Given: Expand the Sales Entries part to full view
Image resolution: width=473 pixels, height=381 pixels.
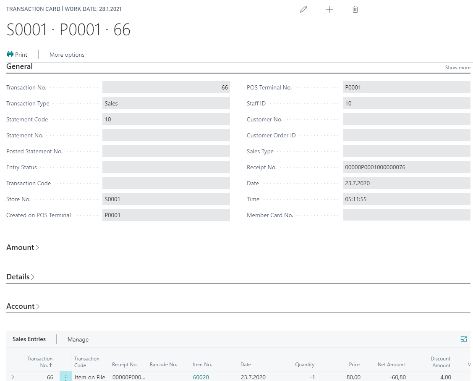Looking at the screenshot, I should [463, 339].
